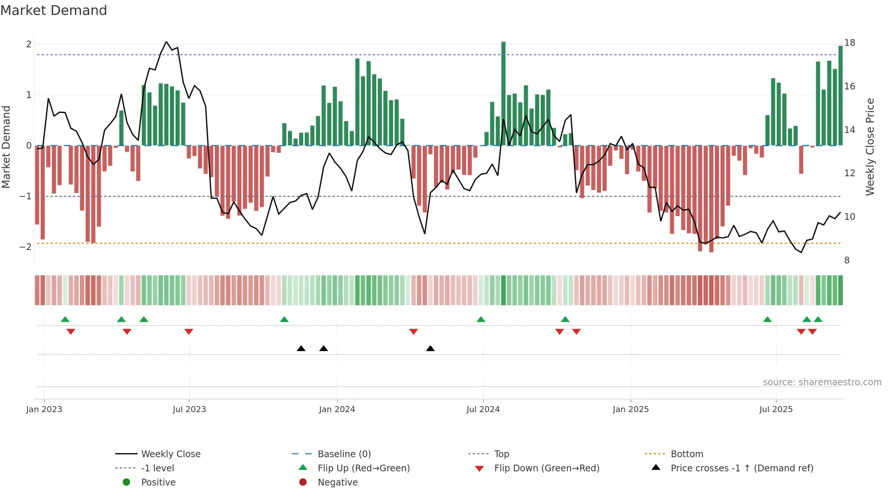Click the purple dotted Top line swatch
This screenshot has width=895, height=503.
[478, 454]
